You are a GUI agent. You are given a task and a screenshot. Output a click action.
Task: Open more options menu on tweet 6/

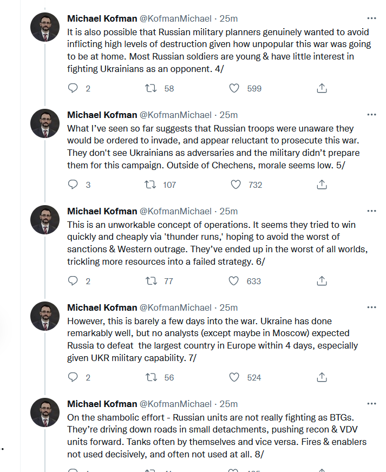coord(371,211)
